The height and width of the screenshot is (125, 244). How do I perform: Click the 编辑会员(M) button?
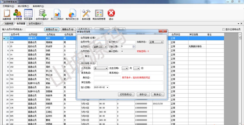coord(68,29)
